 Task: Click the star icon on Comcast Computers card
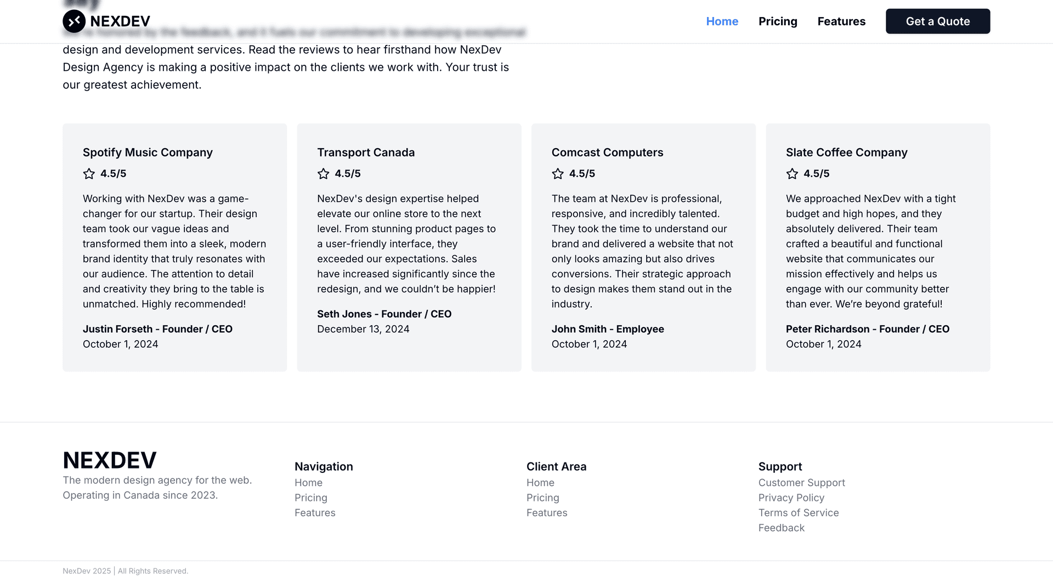pyautogui.click(x=558, y=174)
